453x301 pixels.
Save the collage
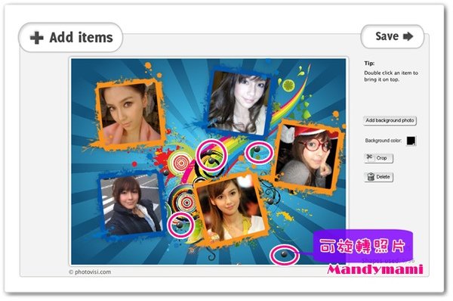point(393,36)
